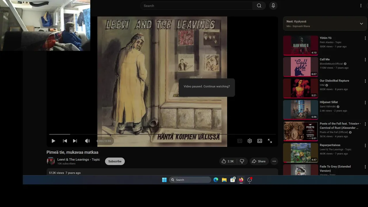The height and width of the screenshot is (207, 368).
Task: Open Raparperitaivas video title
Action: coord(330,145)
